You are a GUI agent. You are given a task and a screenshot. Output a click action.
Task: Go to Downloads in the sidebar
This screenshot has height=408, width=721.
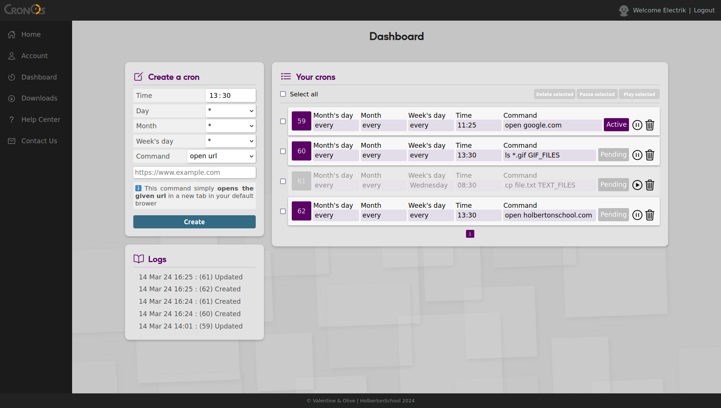point(39,98)
